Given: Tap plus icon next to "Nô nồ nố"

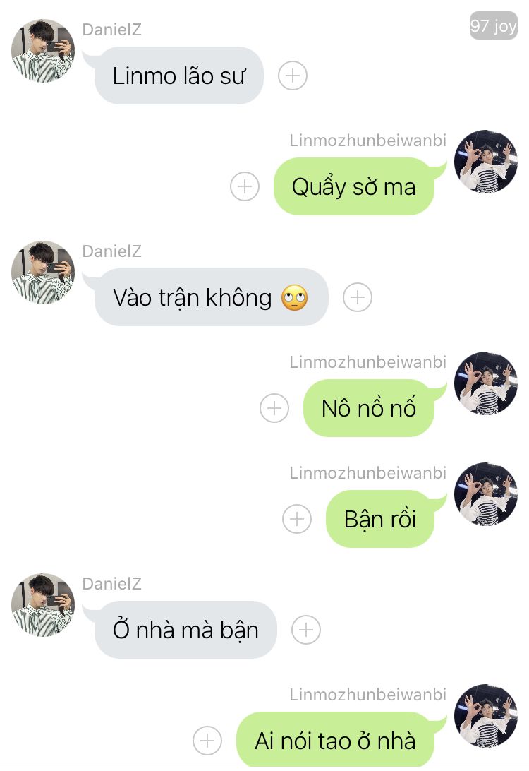Looking at the screenshot, I should pyautogui.click(x=274, y=408).
